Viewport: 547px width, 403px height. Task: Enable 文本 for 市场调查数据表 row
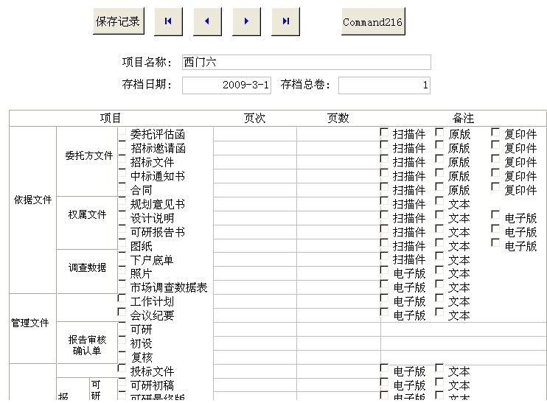pos(439,284)
